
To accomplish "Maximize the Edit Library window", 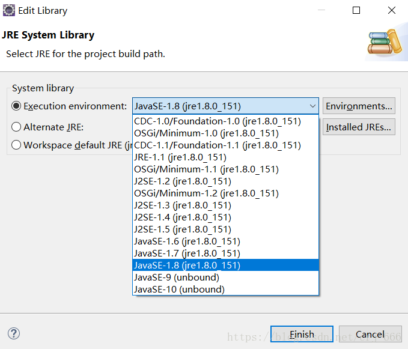I will [x=356, y=10].
